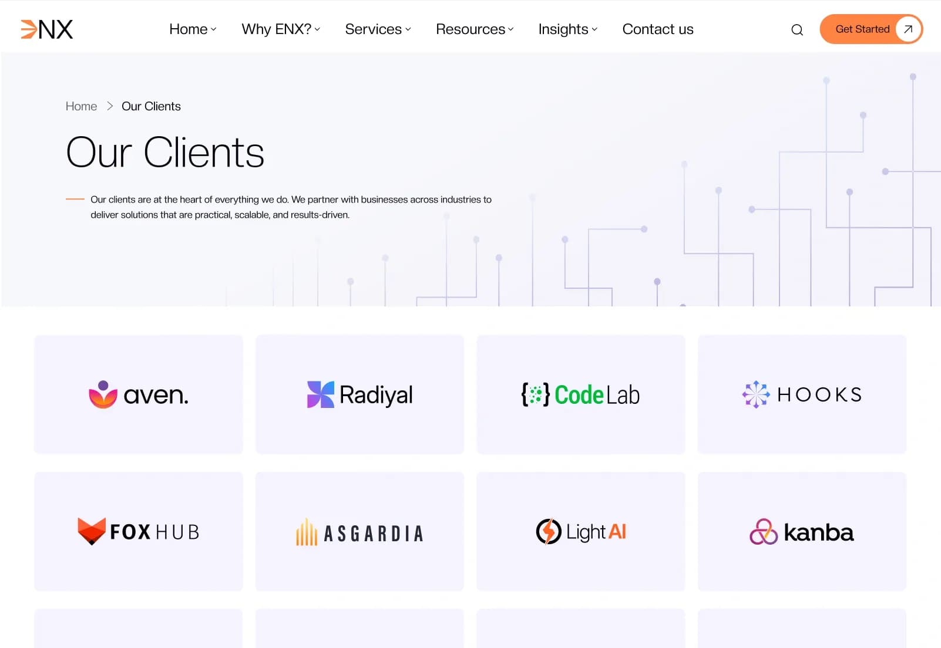Click the Our Clients page heading
941x648 pixels.
click(165, 153)
